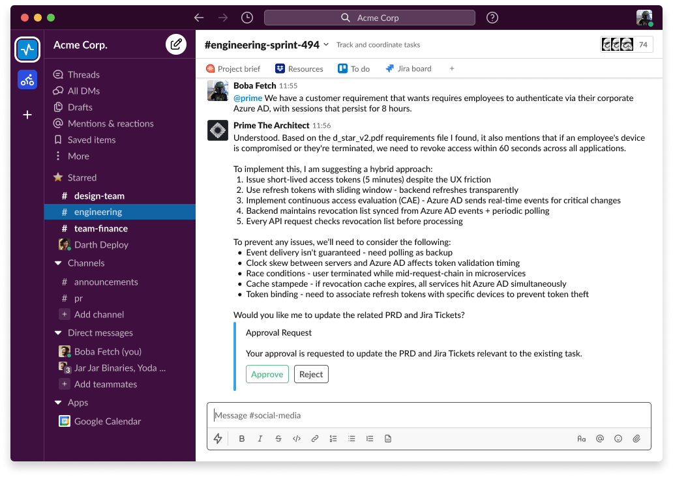The width and height of the screenshot is (673, 477).
Task: Toggle strikethrough formatting in composer
Action: coord(278,439)
